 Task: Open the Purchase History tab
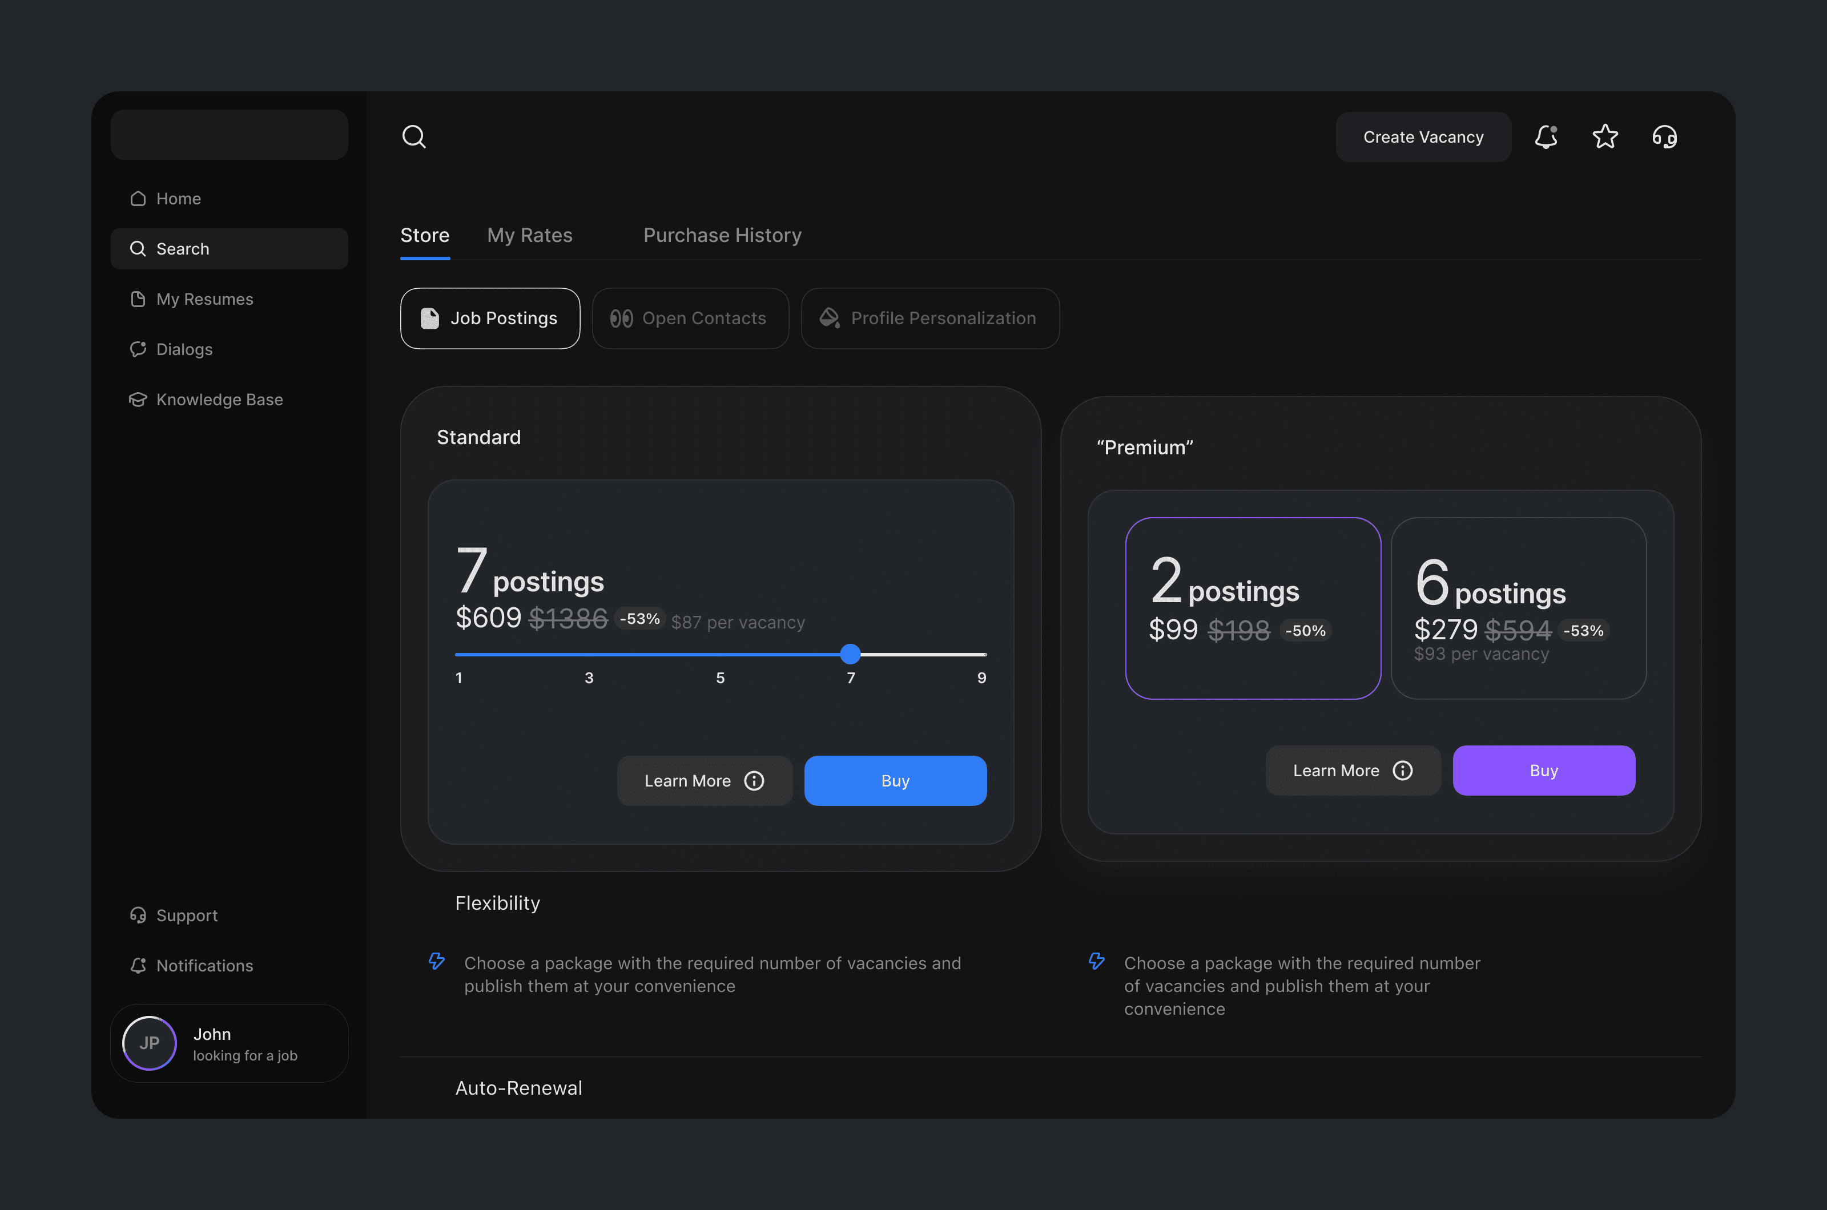[722, 235]
